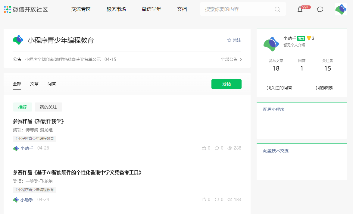Switch to the 文章 tab
The image size is (353, 214).
pos(34,84)
